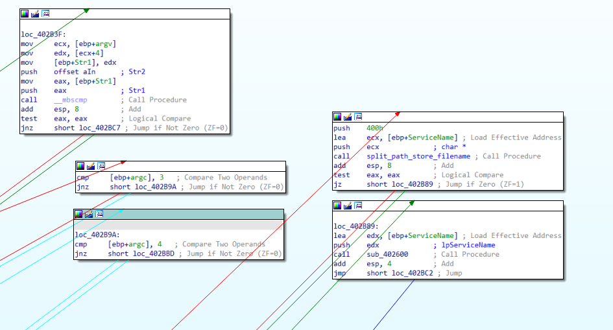Click the split_path_store_filename call operand
The image size is (613, 330).
[418, 156]
